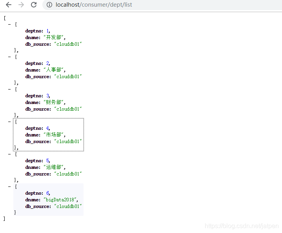Focus the address bar URL localhost/consumer/dept/list

94,5
